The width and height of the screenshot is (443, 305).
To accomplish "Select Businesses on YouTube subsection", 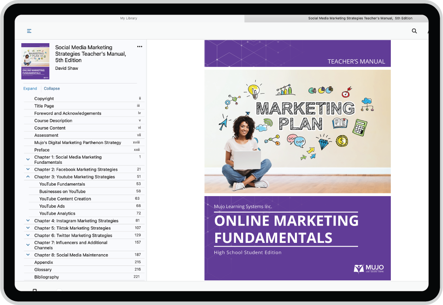I will pyautogui.click(x=62, y=192).
